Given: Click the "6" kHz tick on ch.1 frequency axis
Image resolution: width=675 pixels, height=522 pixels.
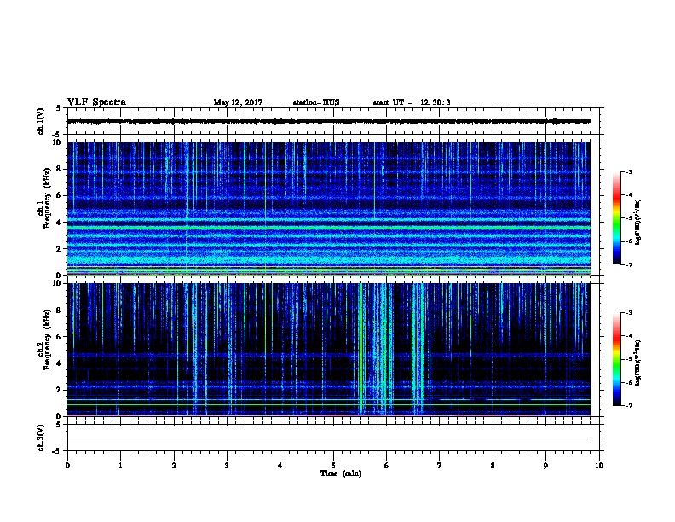Looking at the screenshot, I should (x=60, y=195).
